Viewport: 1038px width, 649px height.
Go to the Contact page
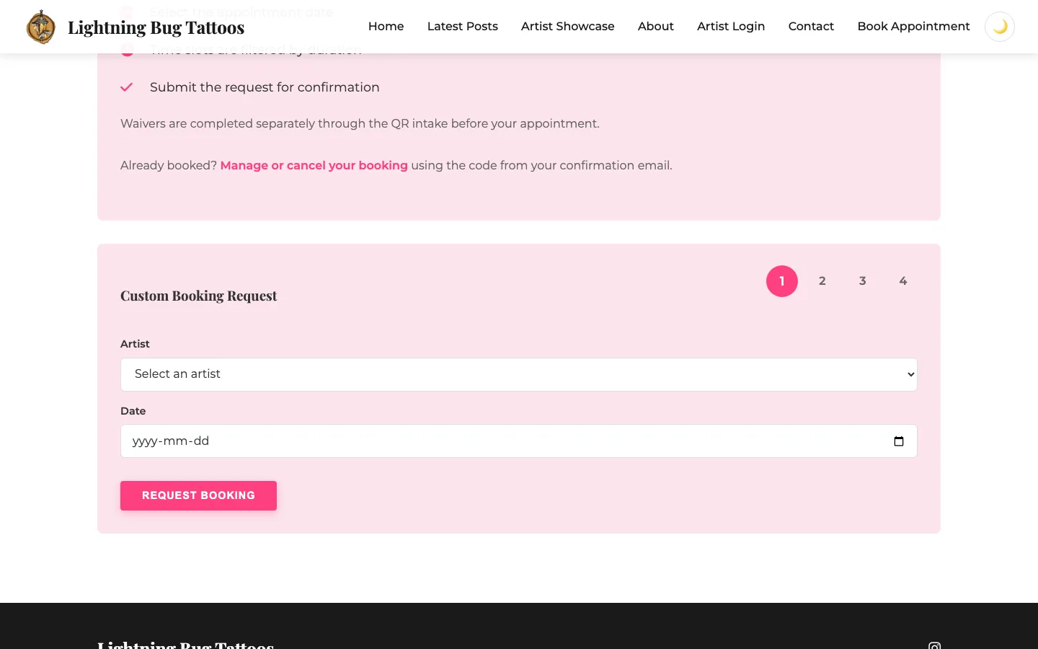point(811,27)
